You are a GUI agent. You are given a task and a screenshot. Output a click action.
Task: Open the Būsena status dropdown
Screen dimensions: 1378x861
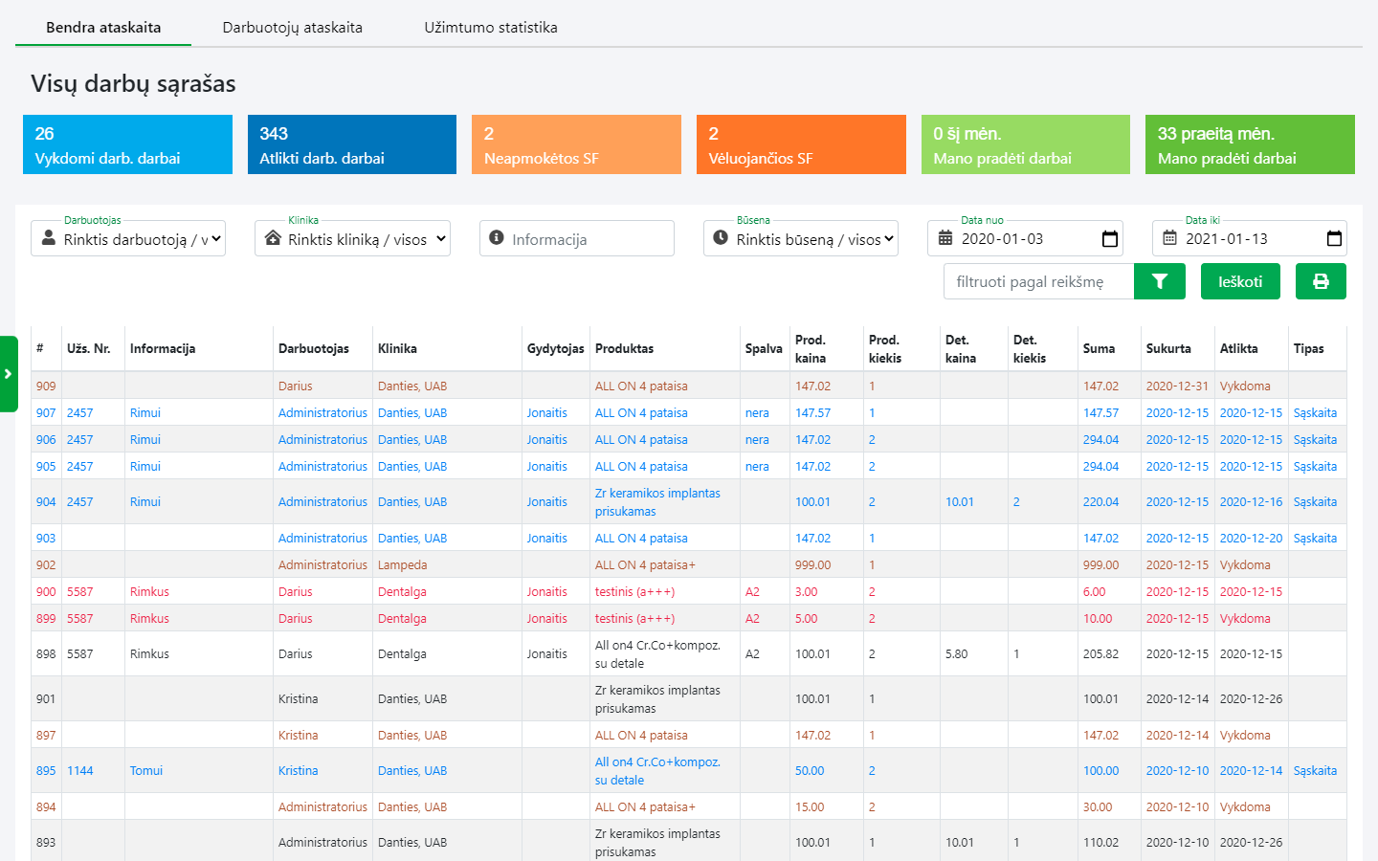tap(801, 239)
